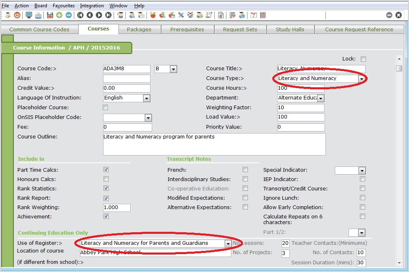
Task: Open the Course Type dropdown
Action: (361, 79)
